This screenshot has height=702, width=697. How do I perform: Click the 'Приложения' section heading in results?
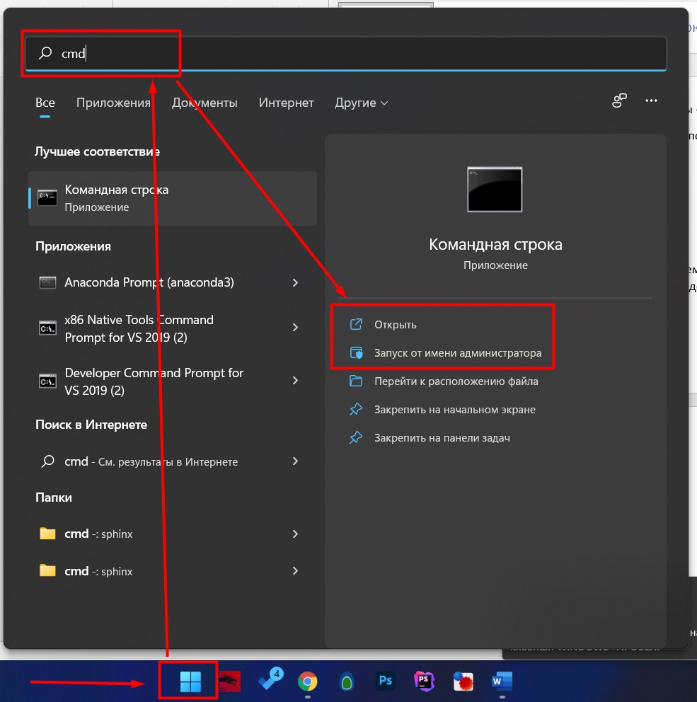73,246
